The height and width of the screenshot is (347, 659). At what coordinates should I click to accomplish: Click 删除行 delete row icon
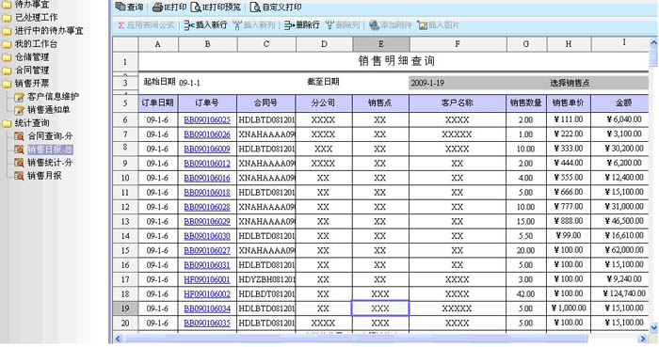(289, 25)
